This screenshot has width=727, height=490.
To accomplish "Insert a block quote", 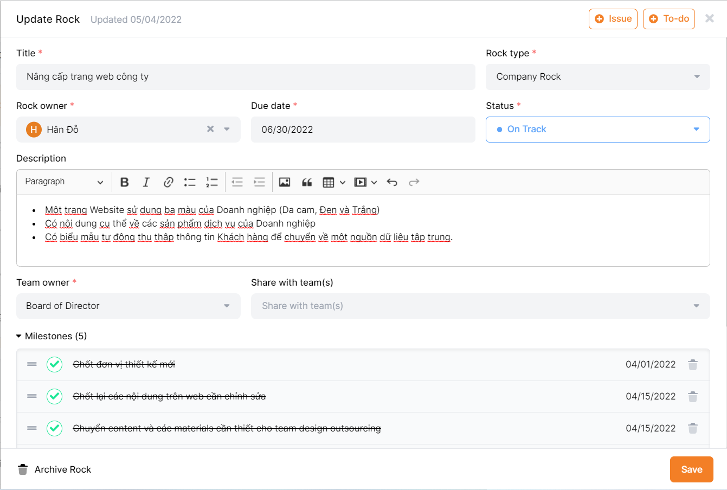I will click(x=307, y=182).
